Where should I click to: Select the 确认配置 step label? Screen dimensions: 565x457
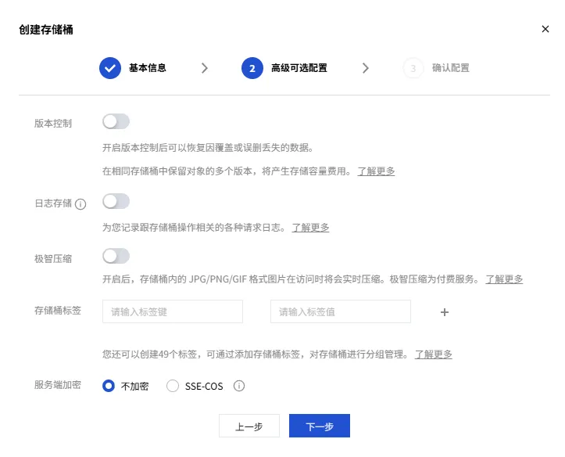pyautogui.click(x=451, y=68)
